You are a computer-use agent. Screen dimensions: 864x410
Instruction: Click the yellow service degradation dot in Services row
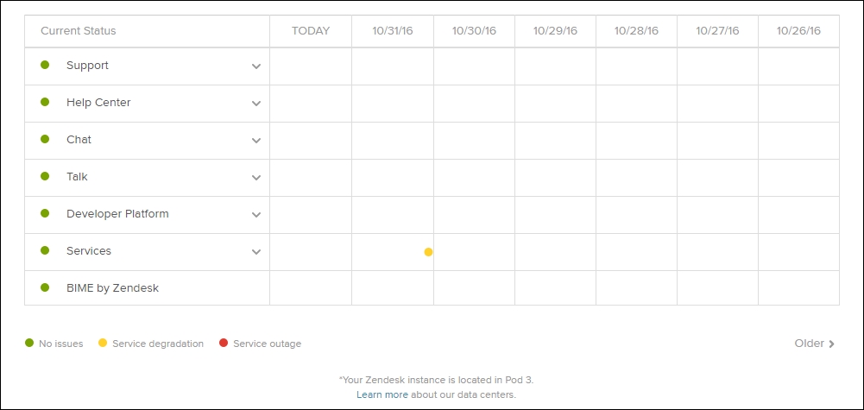[x=428, y=252]
